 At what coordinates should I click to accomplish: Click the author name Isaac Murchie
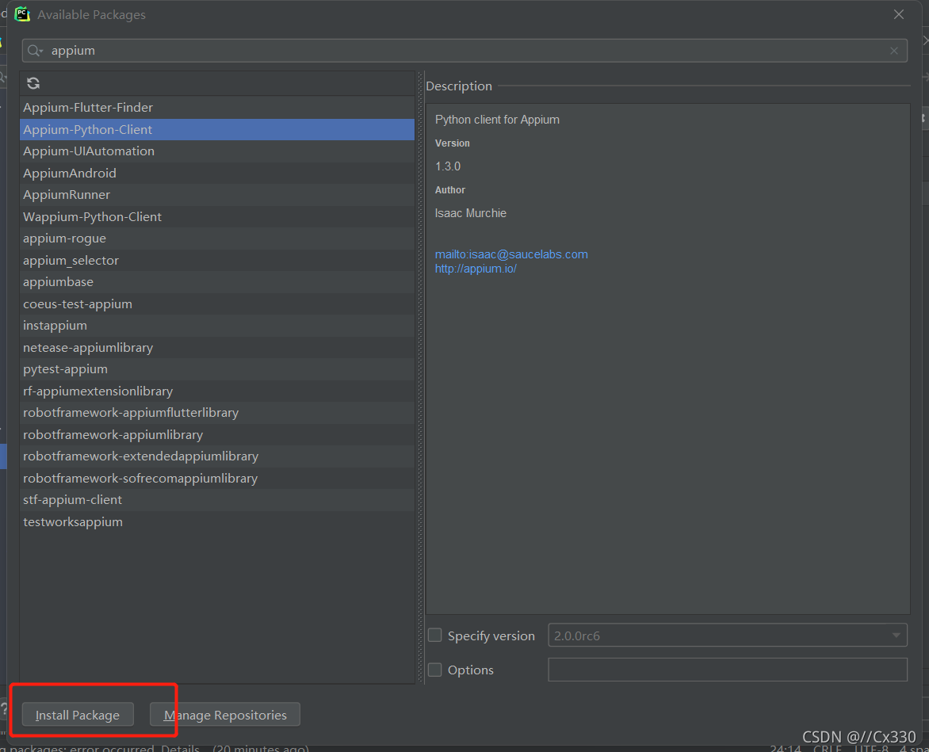pos(470,213)
